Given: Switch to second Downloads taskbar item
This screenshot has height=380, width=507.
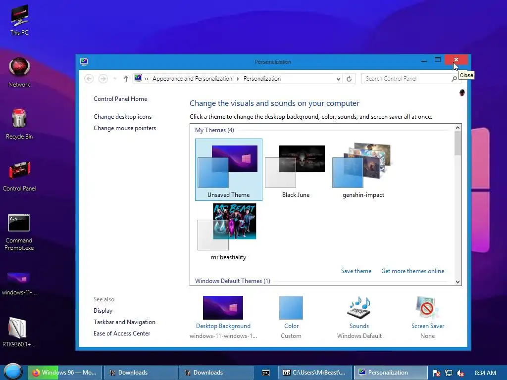Looking at the screenshot, I should [216, 373].
